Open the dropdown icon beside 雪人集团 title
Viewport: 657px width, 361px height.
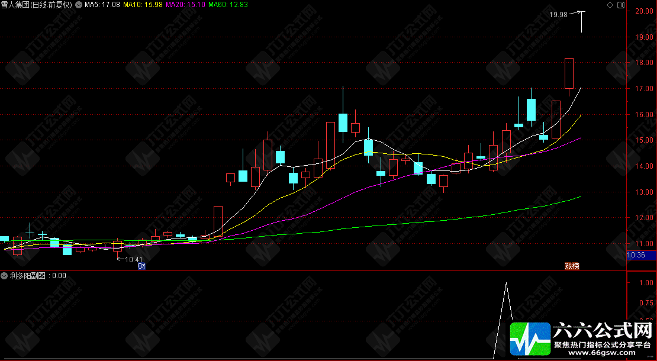click(x=78, y=5)
